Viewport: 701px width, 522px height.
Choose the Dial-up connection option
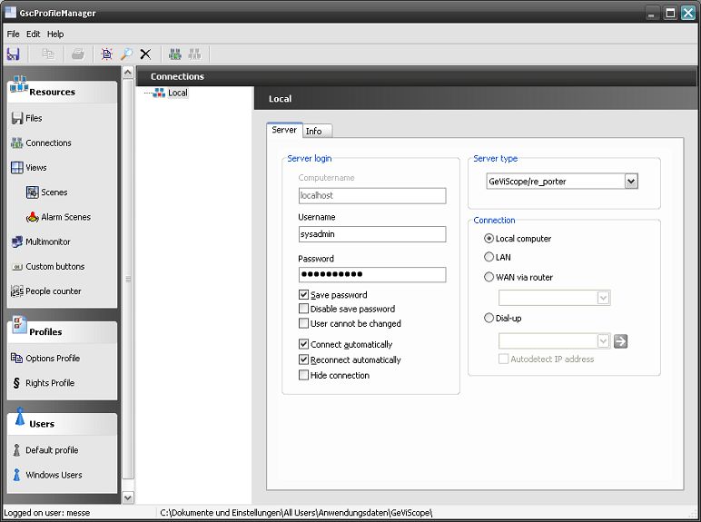[489, 319]
